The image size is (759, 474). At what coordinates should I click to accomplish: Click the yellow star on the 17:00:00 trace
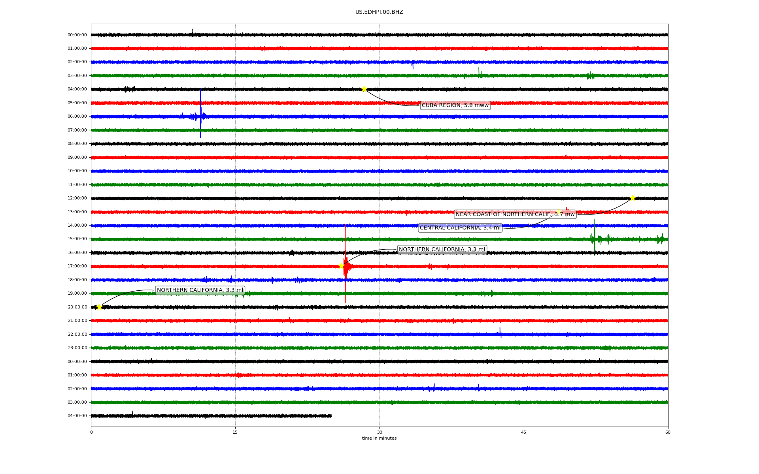(341, 266)
